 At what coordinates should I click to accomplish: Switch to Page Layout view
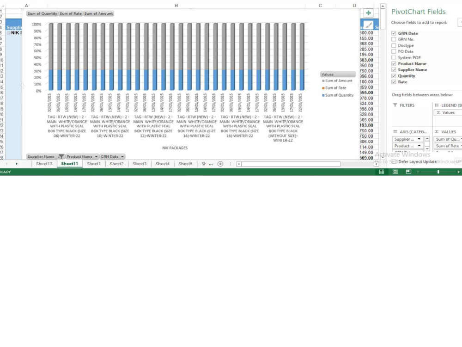coord(395,172)
